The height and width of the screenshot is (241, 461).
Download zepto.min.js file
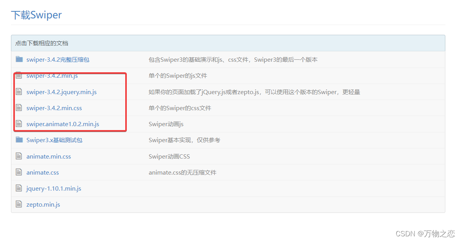point(43,205)
